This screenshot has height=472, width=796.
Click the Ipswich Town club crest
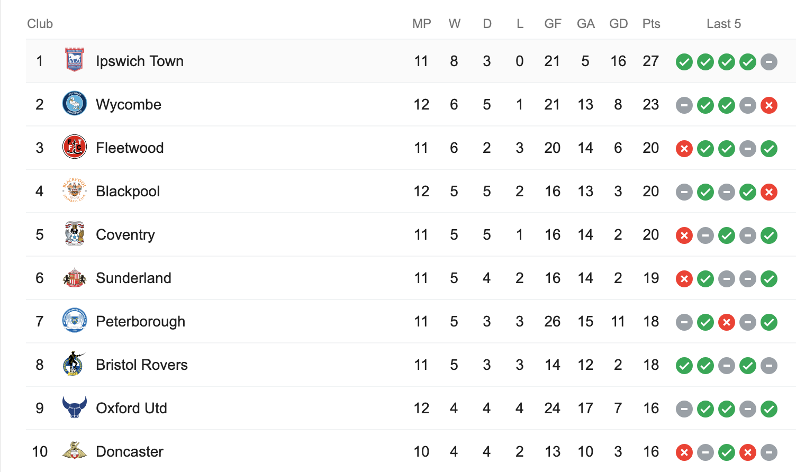[75, 60]
